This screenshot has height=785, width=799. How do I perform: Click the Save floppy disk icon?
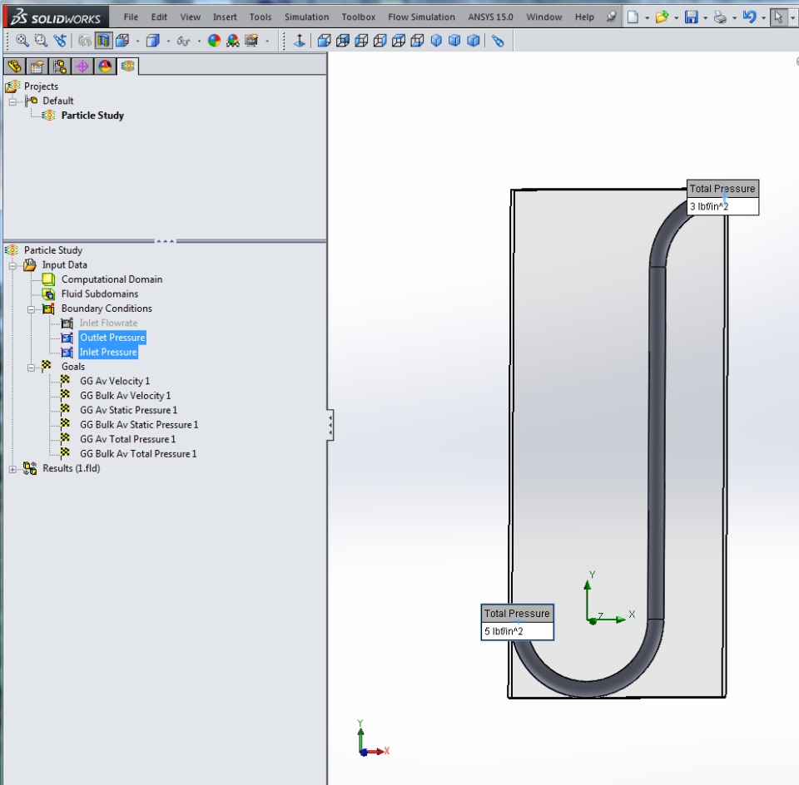click(691, 17)
